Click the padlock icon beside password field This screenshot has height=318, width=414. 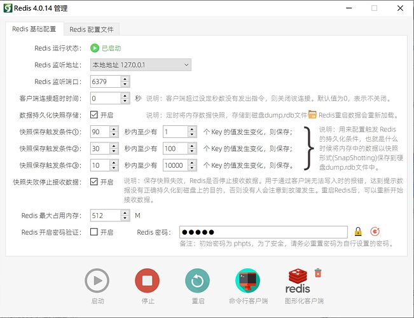(x=358, y=232)
